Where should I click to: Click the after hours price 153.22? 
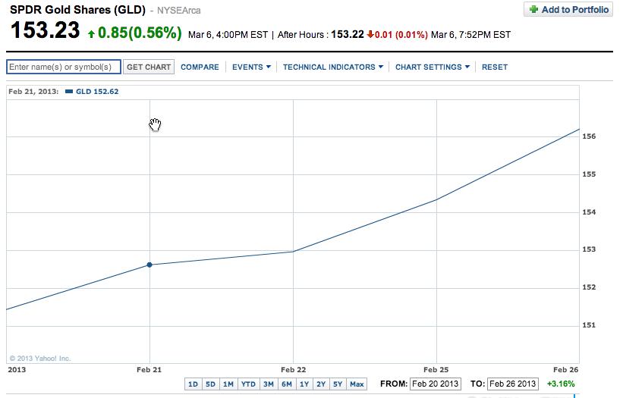(348, 35)
